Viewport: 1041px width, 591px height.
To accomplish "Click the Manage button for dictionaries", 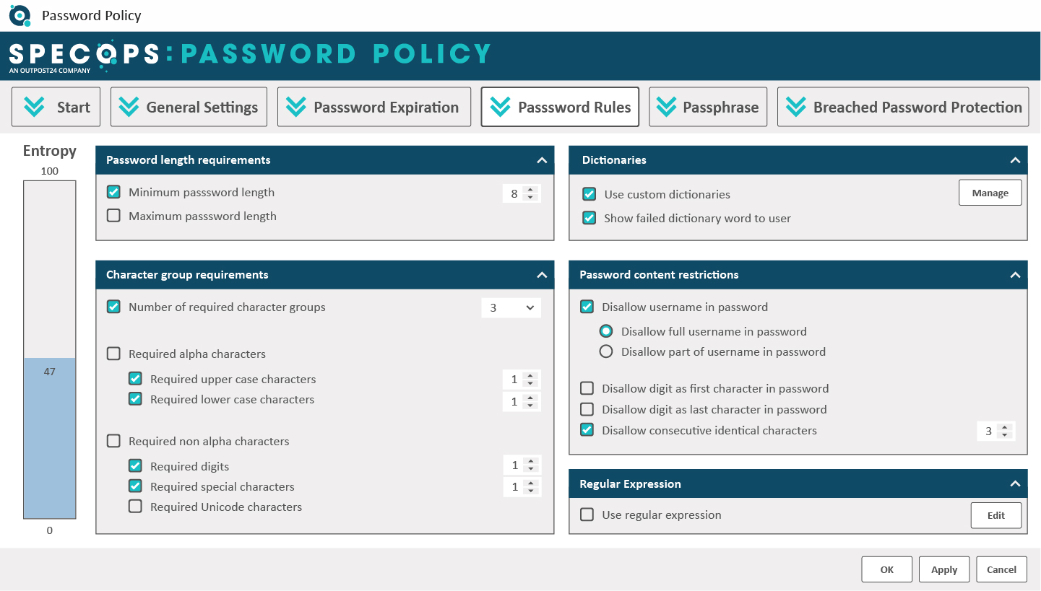I will [x=990, y=192].
